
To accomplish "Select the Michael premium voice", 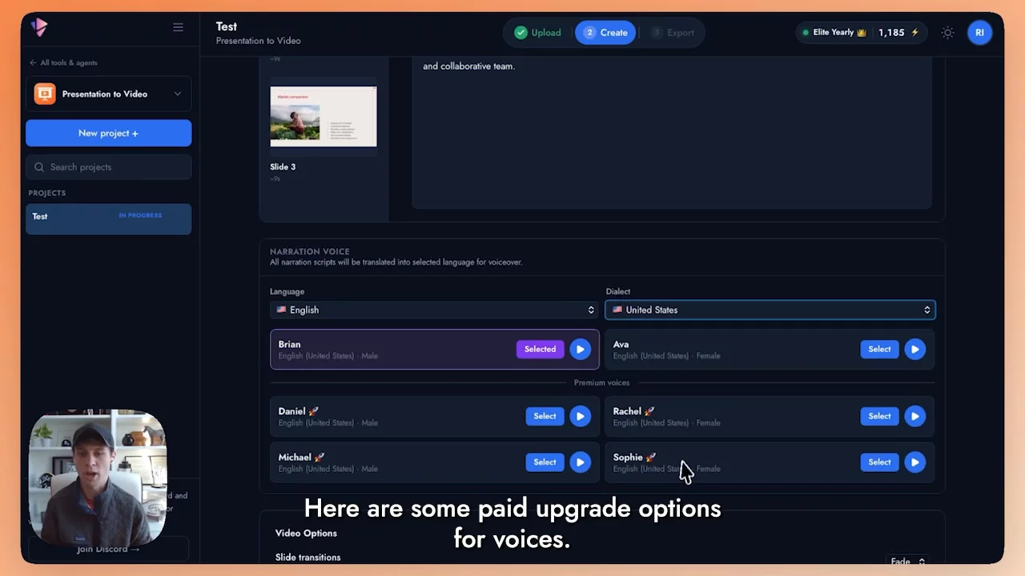I will coord(545,462).
